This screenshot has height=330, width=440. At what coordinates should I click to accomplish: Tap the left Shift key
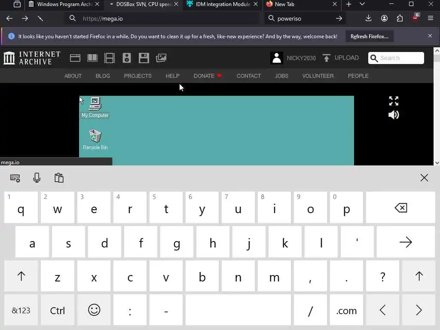point(21,276)
